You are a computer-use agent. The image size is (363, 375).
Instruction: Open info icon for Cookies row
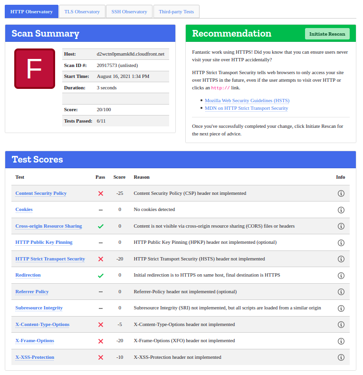tap(341, 210)
